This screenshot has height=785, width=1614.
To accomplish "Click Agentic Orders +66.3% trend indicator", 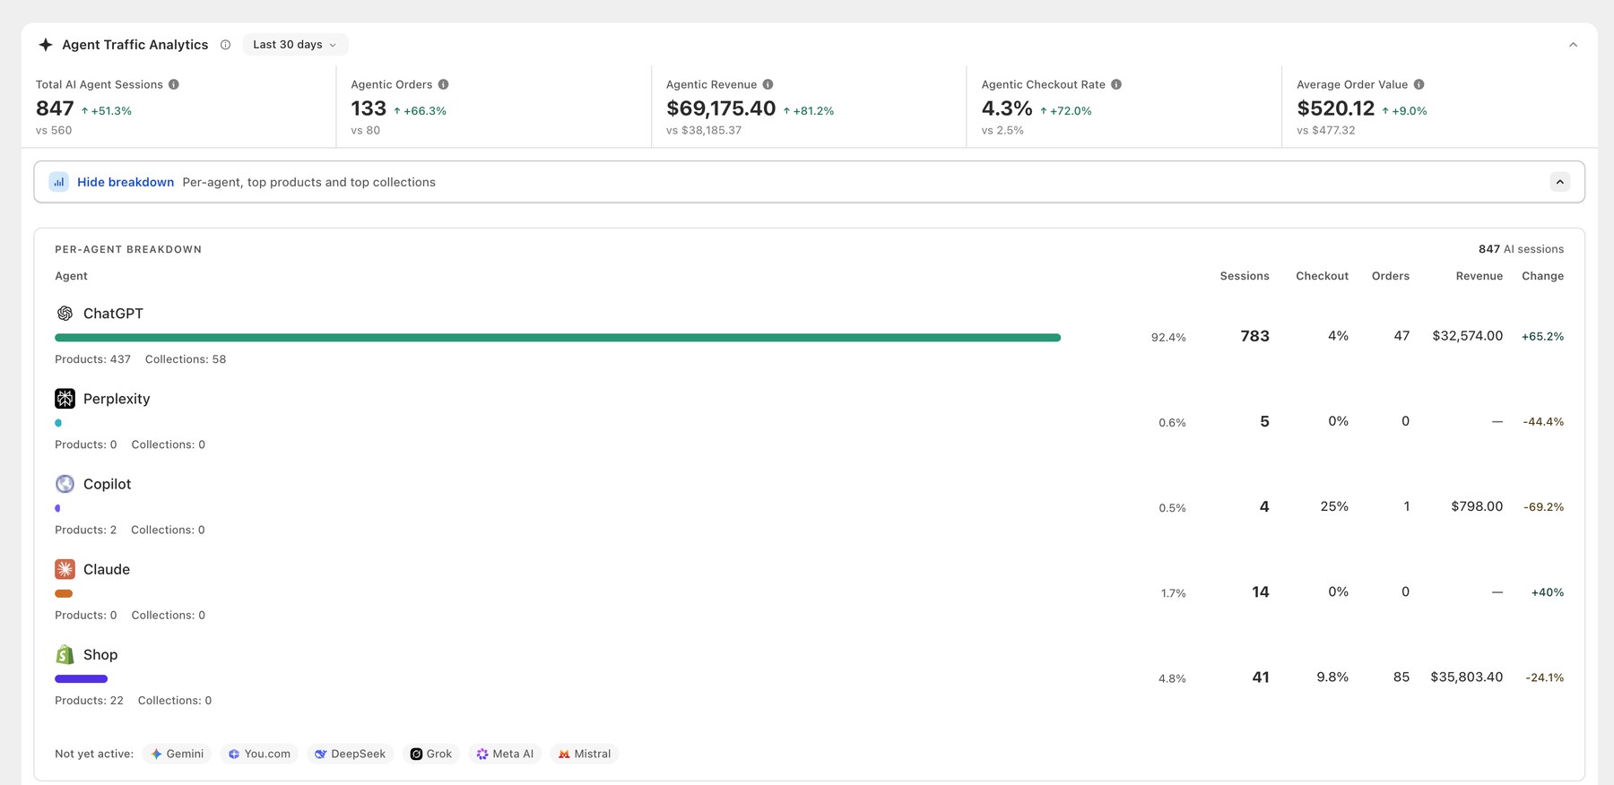I will click(420, 111).
